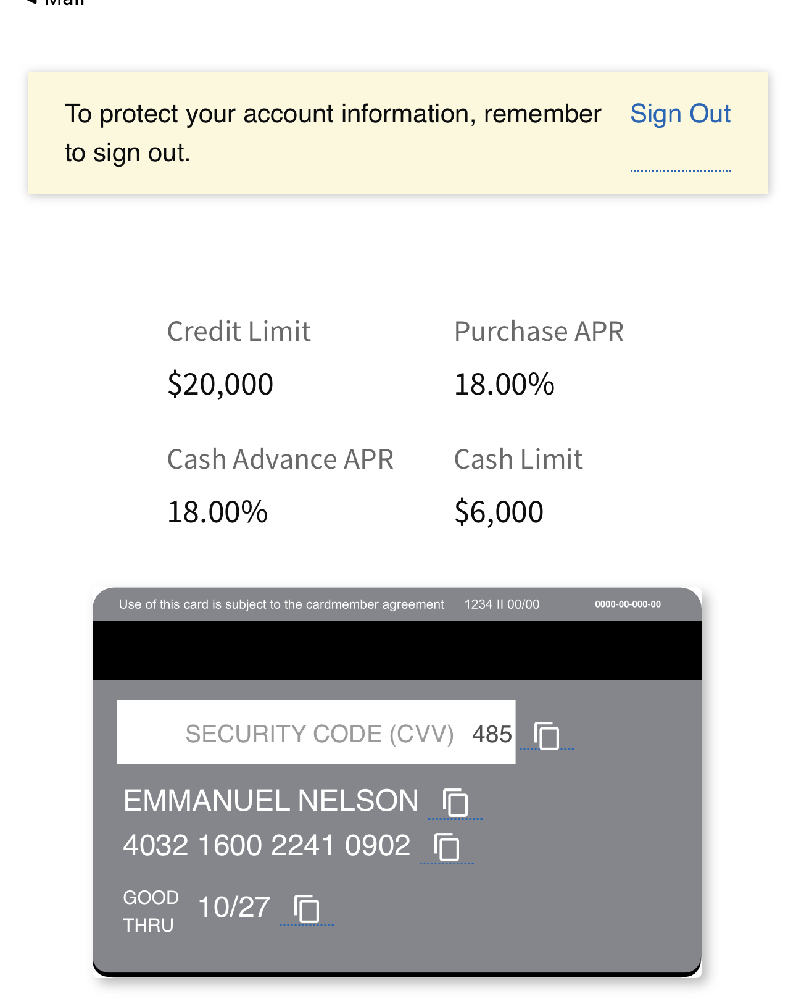Click the sign out reminder message
This screenshot has width=796, height=999.
(333, 133)
